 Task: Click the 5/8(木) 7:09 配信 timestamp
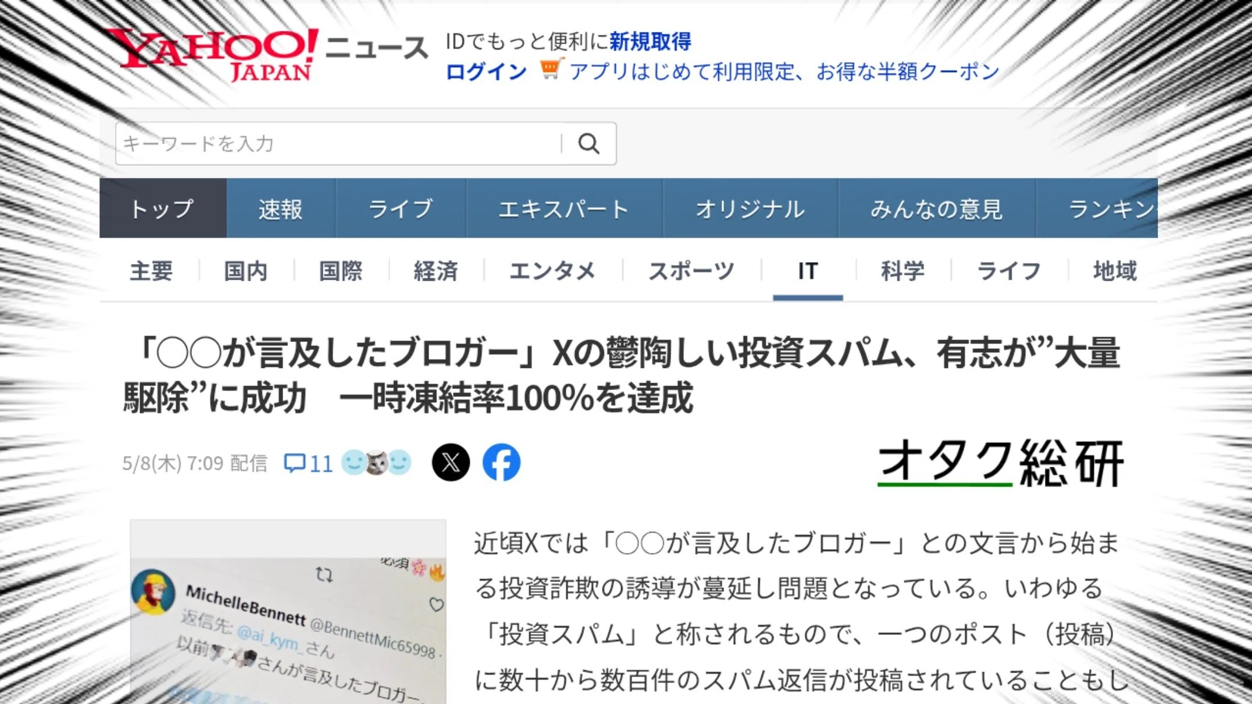pyautogui.click(x=195, y=463)
